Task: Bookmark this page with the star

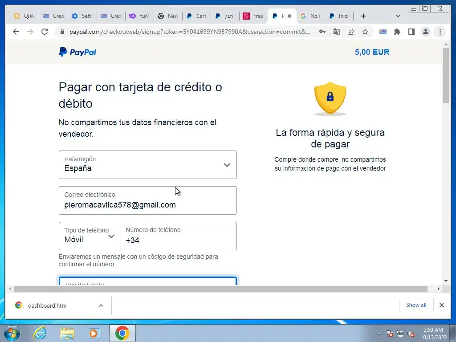Action: (x=365, y=32)
